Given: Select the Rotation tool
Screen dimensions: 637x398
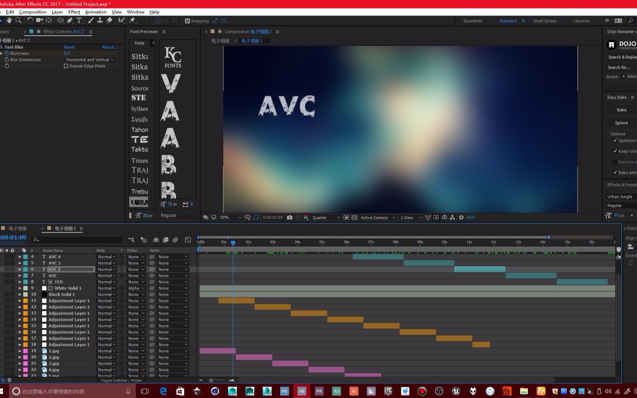Looking at the screenshot, I should pyautogui.click(x=30, y=21).
